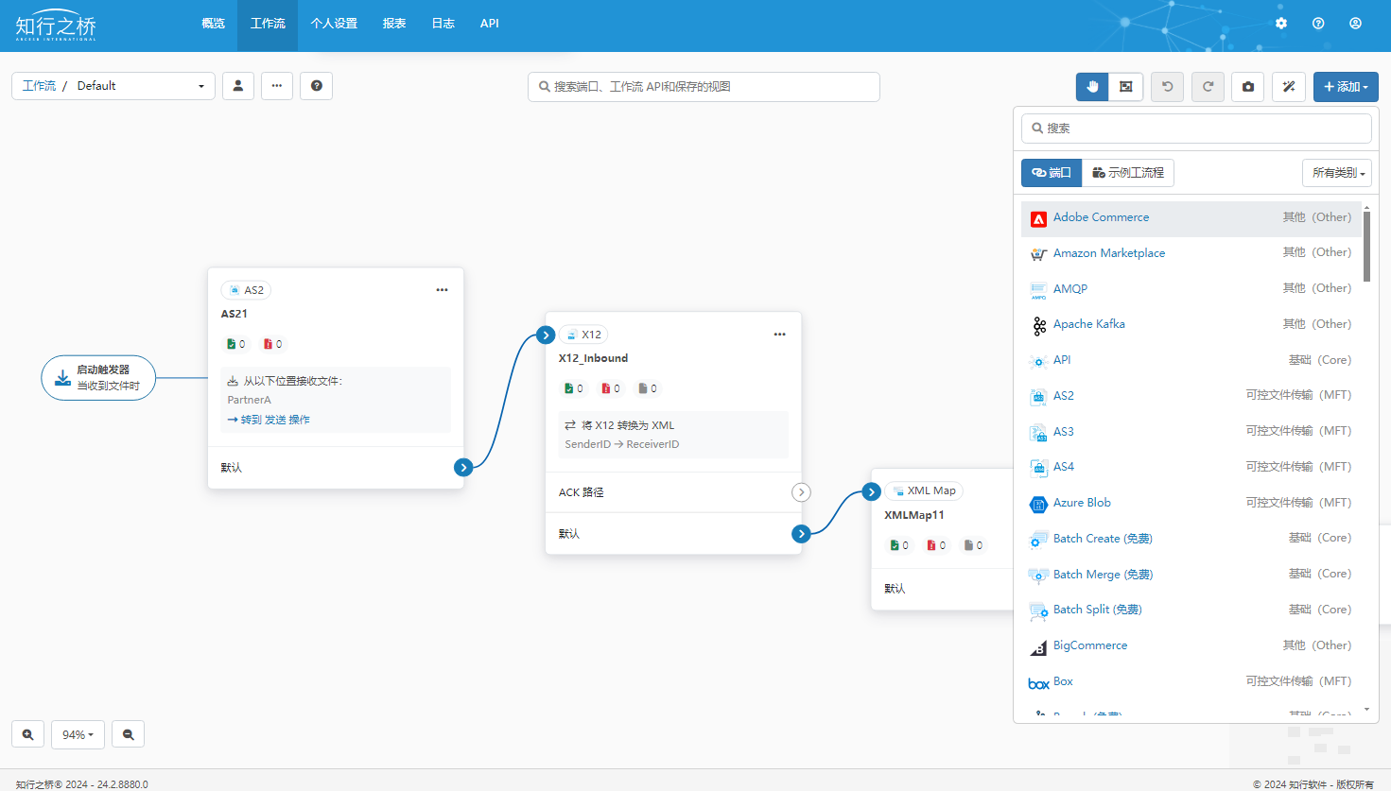Open the 日志 menu tab
This screenshot has width=1391, height=791.
[x=443, y=24]
